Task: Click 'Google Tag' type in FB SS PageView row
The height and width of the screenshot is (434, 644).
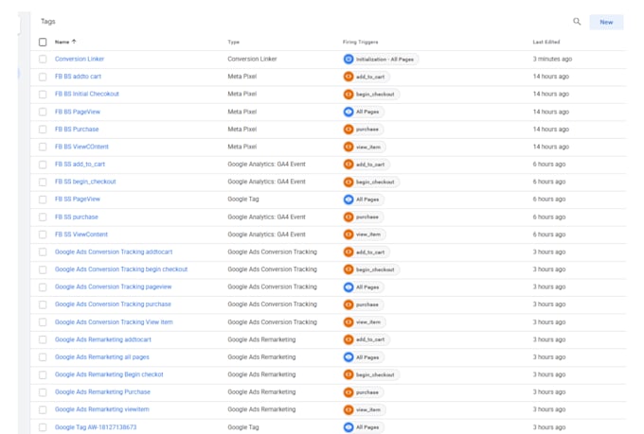Action: [243, 199]
